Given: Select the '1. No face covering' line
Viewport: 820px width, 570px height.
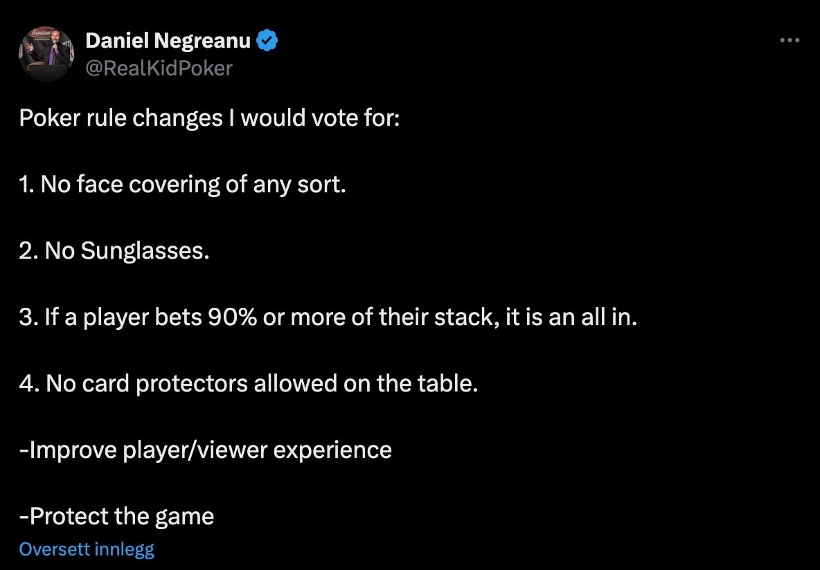Looking at the screenshot, I should [x=183, y=185].
